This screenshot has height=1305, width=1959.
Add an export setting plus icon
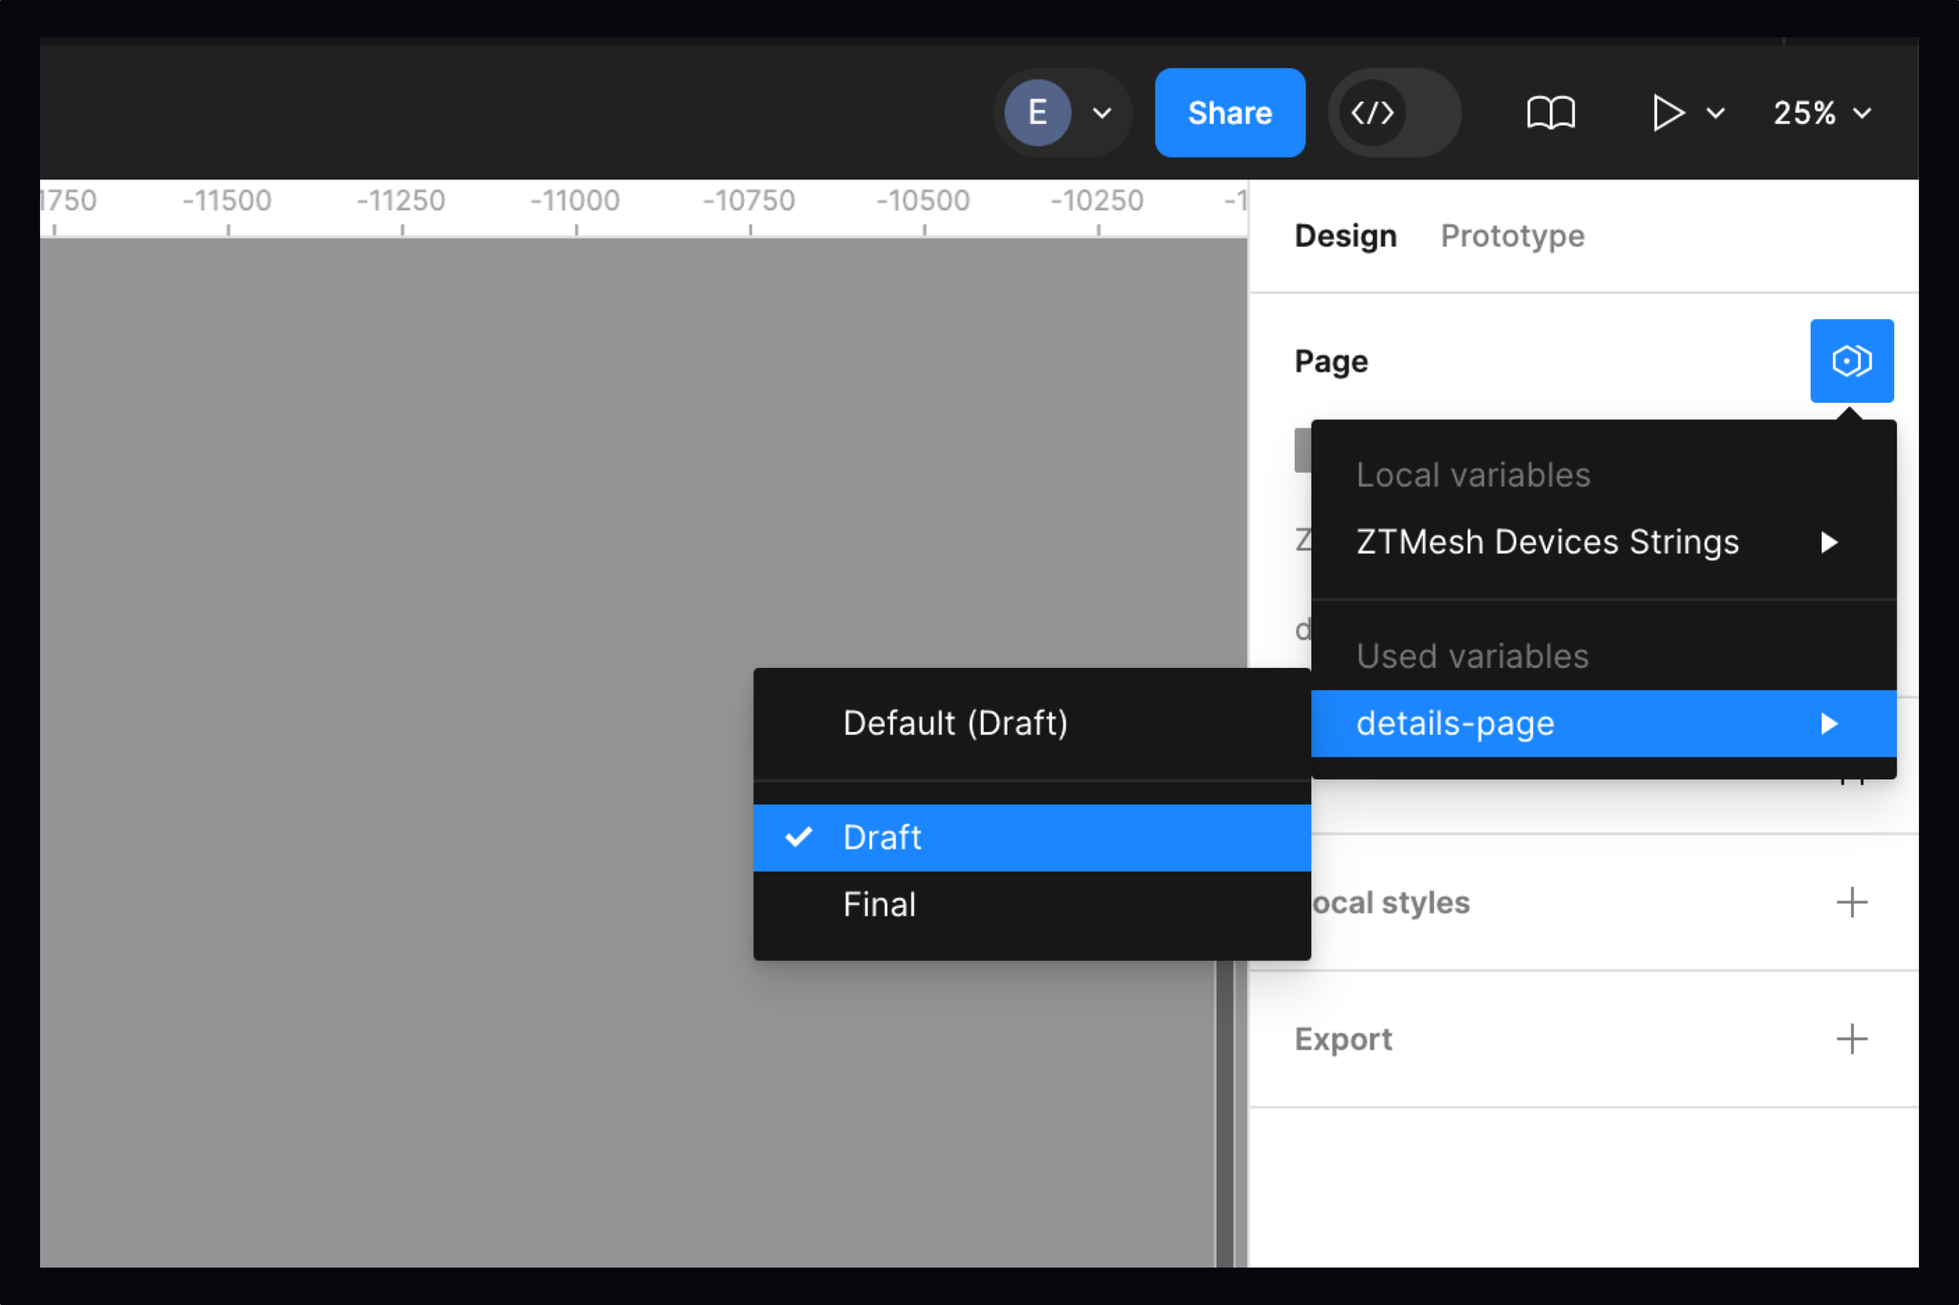coord(1851,1039)
